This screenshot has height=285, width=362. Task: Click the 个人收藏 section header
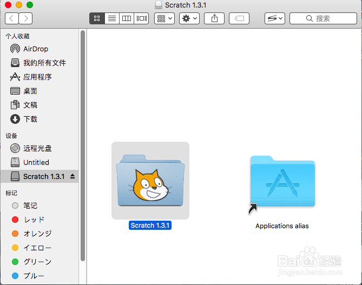(x=17, y=36)
